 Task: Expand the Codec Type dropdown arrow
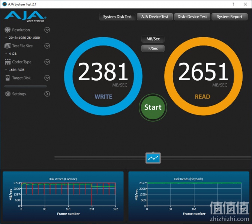tap(47, 62)
